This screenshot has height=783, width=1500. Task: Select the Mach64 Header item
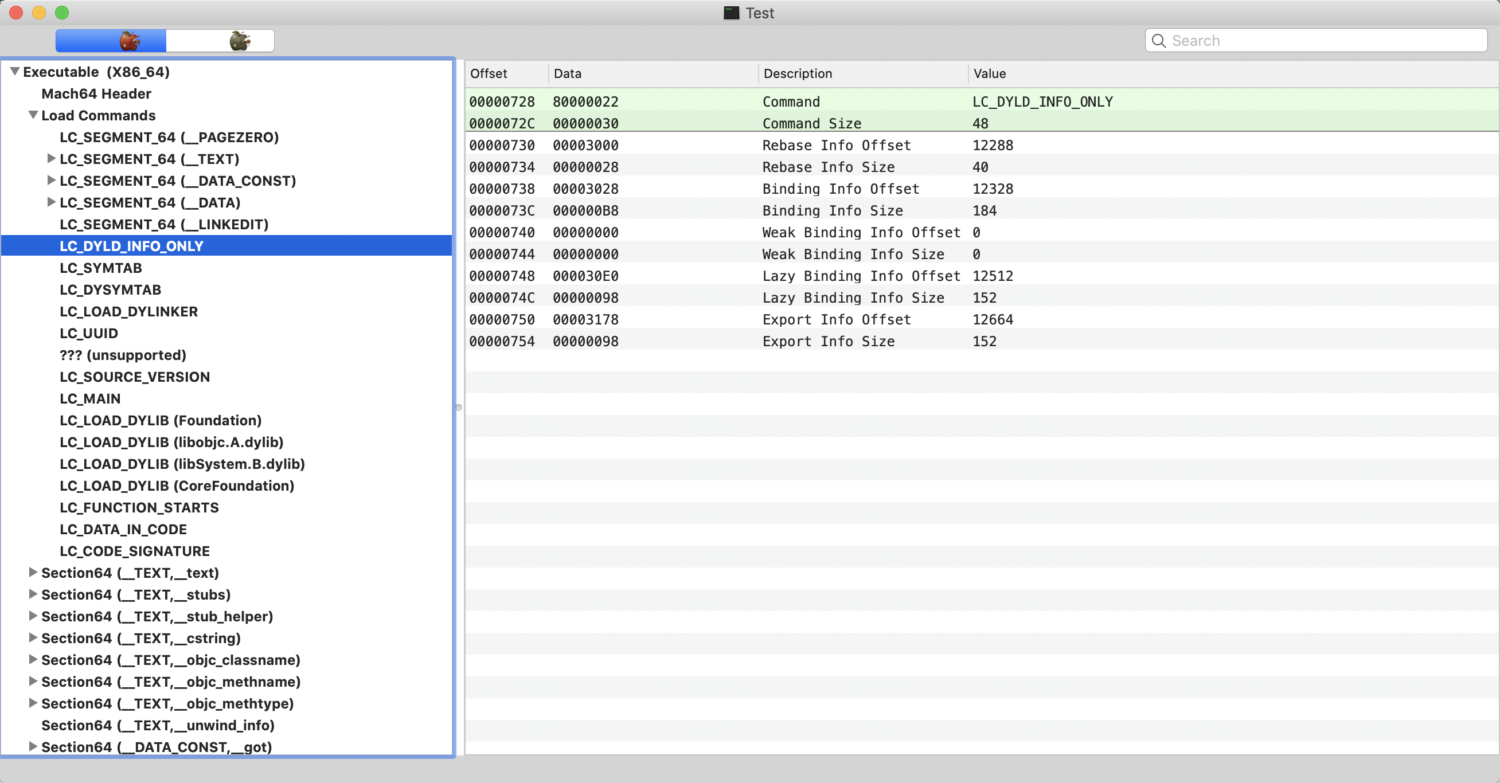click(96, 94)
